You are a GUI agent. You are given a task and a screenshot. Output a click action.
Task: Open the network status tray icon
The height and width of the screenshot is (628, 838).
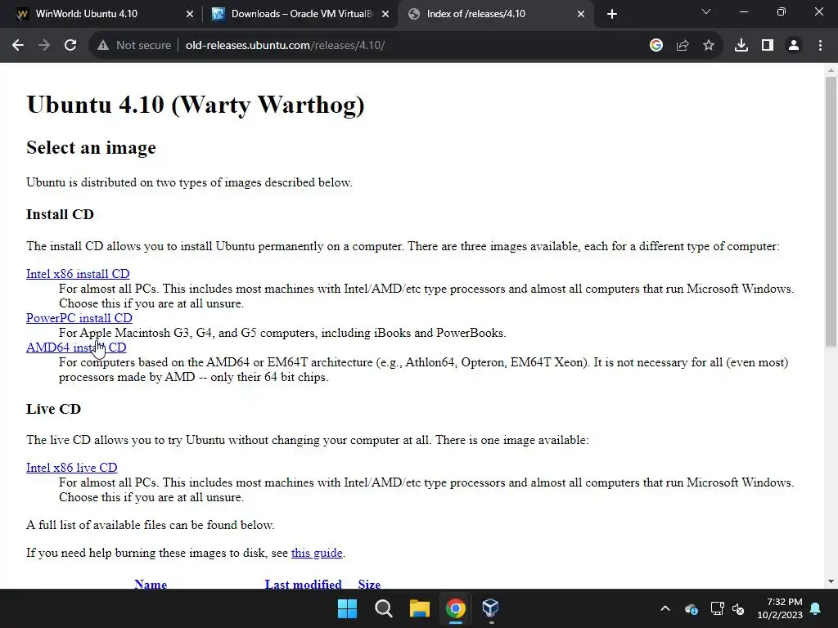[x=717, y=608]
